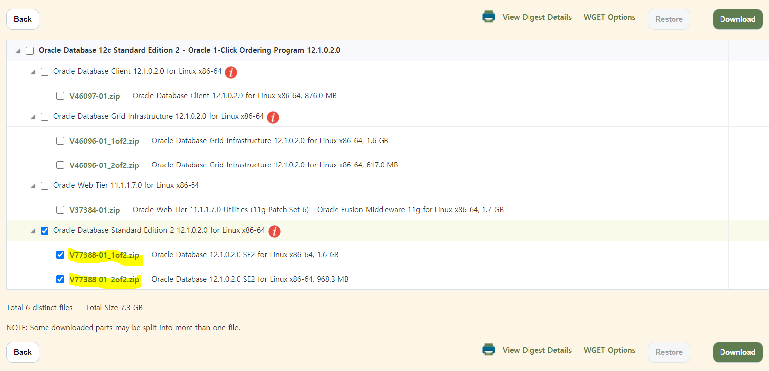Click the V37384-01.zip file link
Screen dimensions: 769x371
95,210
